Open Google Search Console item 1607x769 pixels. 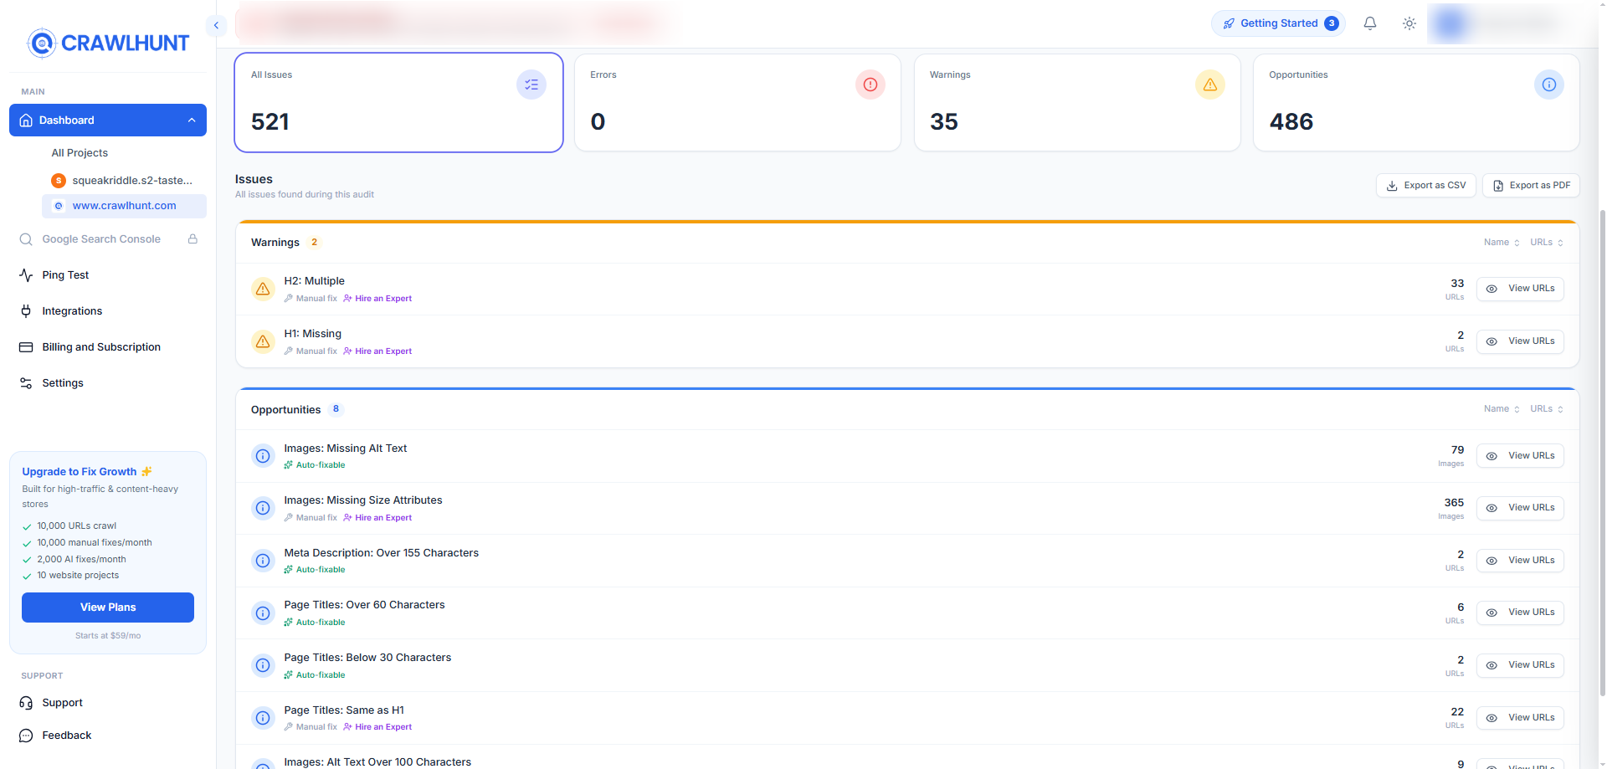101,239
